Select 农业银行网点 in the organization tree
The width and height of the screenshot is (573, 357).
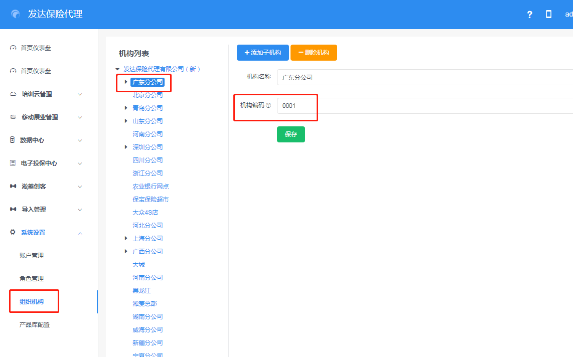(x=151, y=187)
